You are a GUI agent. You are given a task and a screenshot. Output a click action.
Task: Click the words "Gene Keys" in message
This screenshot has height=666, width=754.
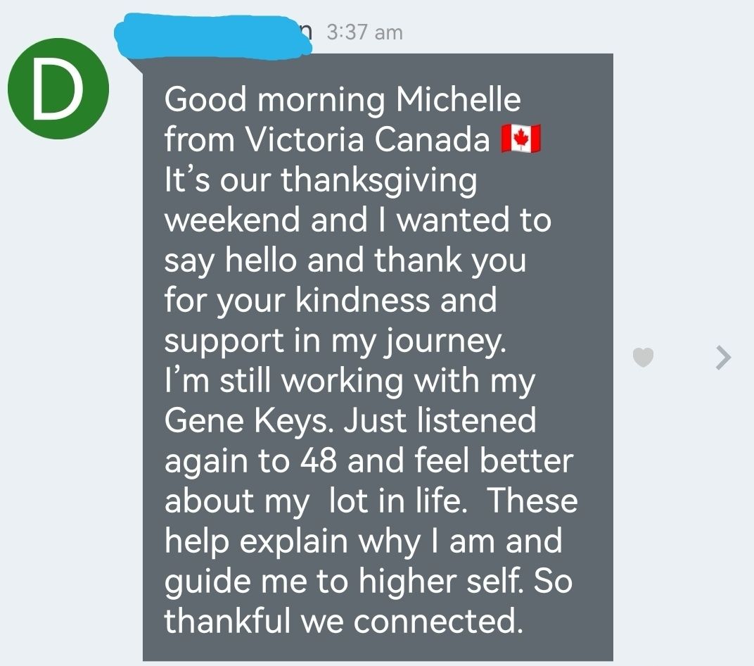[245, 420]
